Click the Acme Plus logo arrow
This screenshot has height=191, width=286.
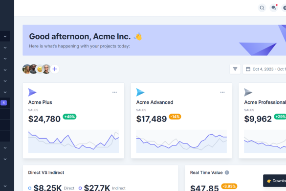tap(32, 92)
